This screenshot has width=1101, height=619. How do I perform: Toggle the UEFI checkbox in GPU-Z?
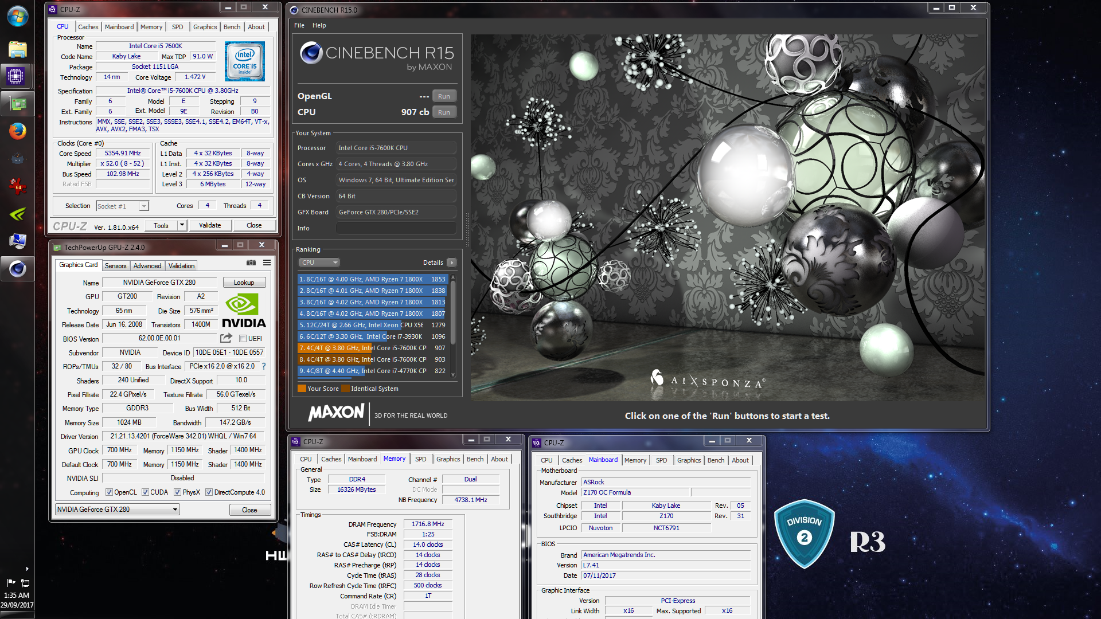tap(243, 338)
